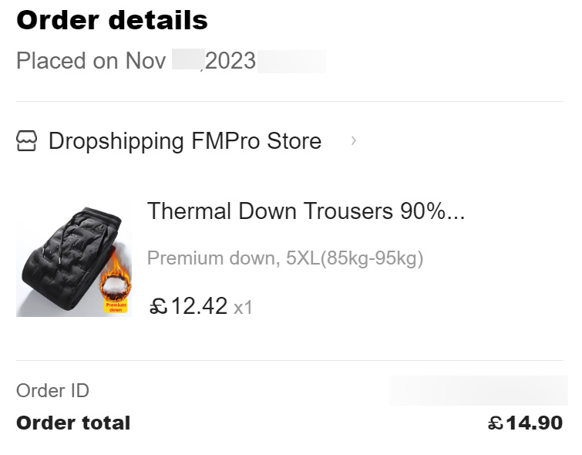Screen dimensions: 582x455
Task: Expand the store page chevron arrow
Action: pyautogui.click(x=353, y=141)
